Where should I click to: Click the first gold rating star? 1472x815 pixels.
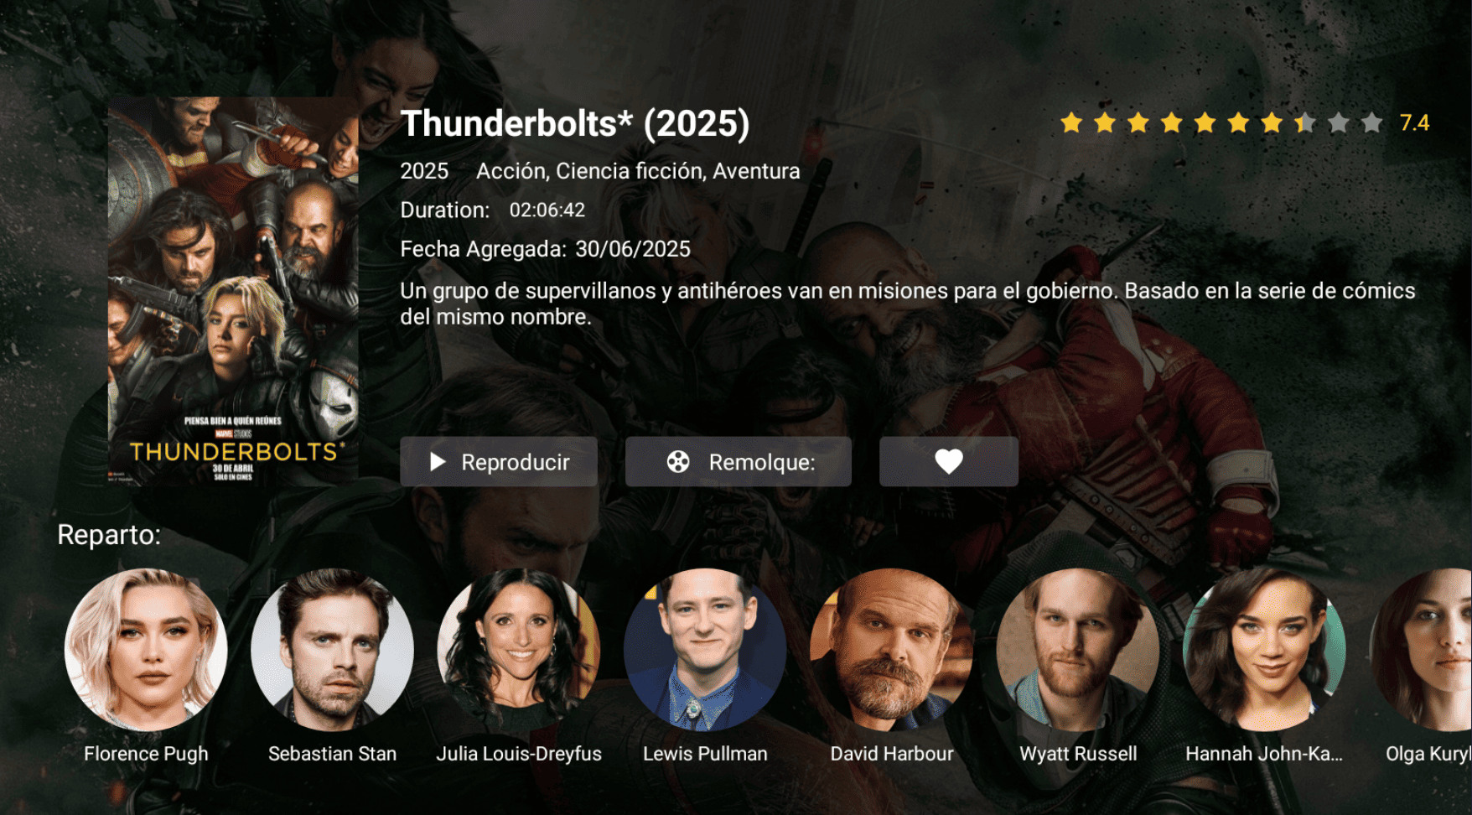pos(1071,123)
